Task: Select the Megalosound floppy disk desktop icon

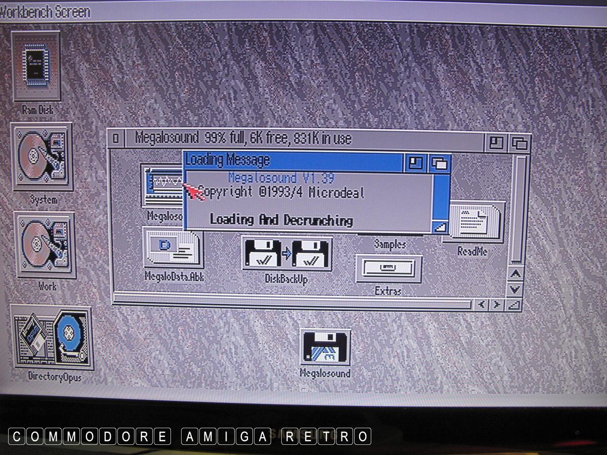Action: point(325,347)
